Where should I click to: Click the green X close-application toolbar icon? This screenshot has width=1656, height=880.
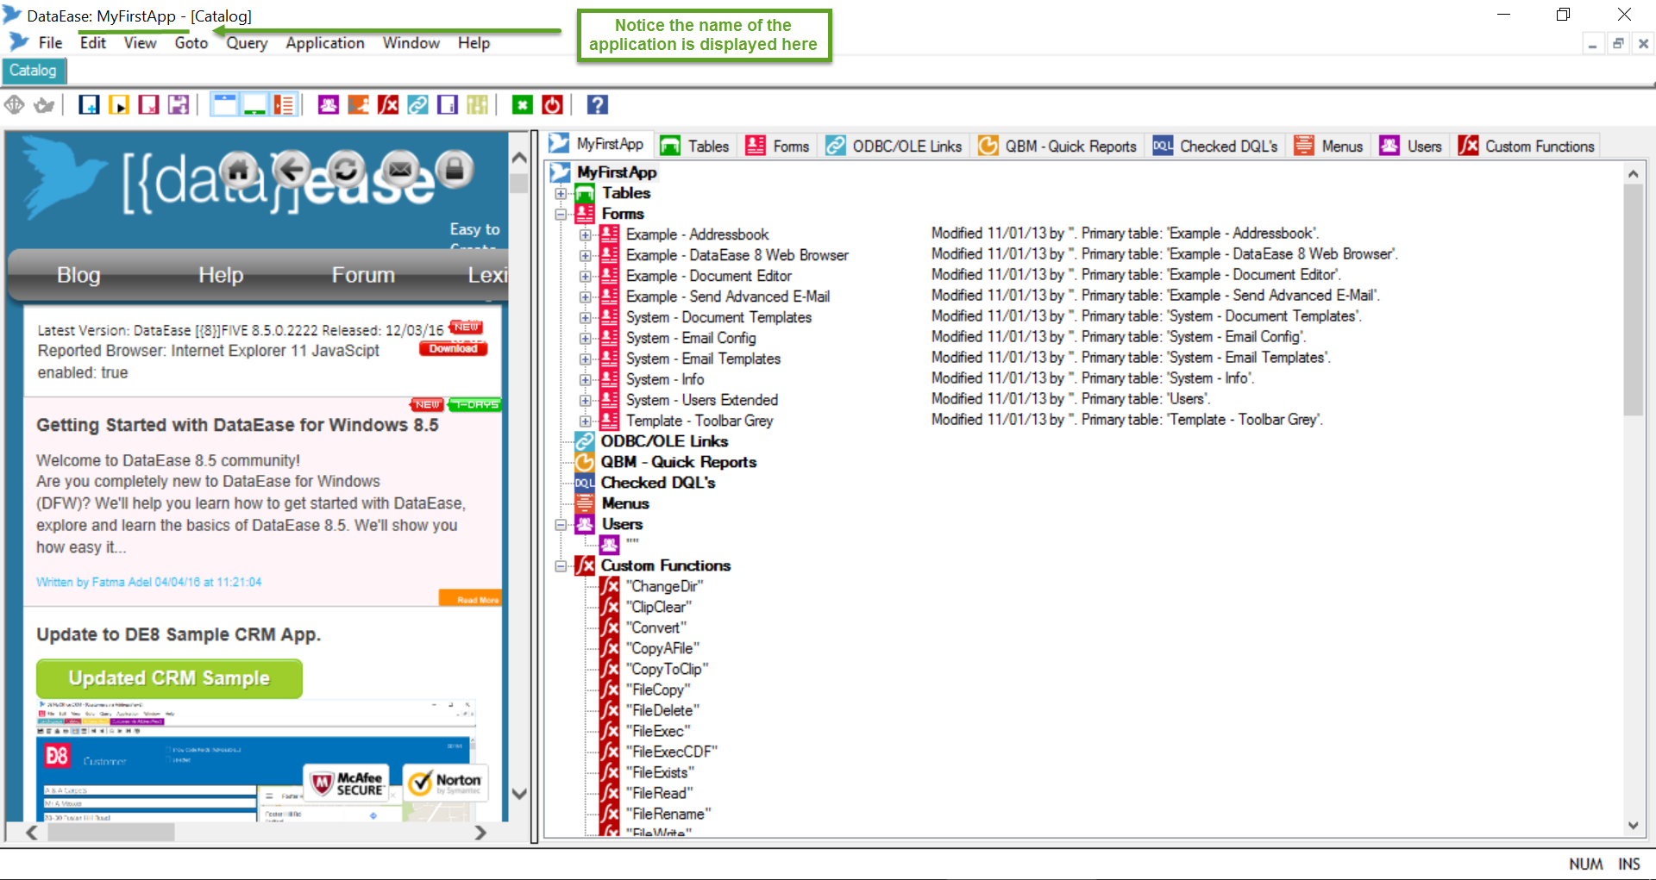tap(523, 105)
